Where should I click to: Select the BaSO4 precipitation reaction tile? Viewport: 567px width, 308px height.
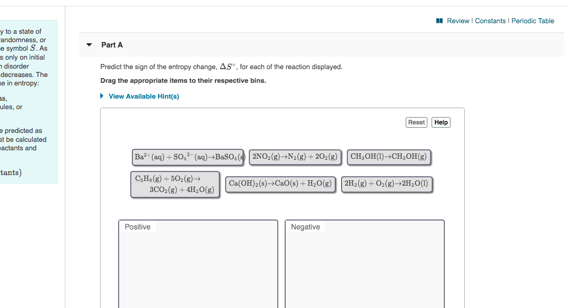click(188, 157)
